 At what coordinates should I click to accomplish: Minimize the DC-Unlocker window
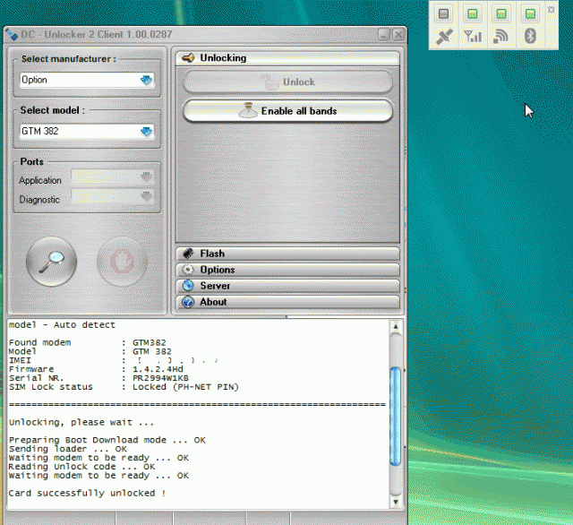pos(384,35)
